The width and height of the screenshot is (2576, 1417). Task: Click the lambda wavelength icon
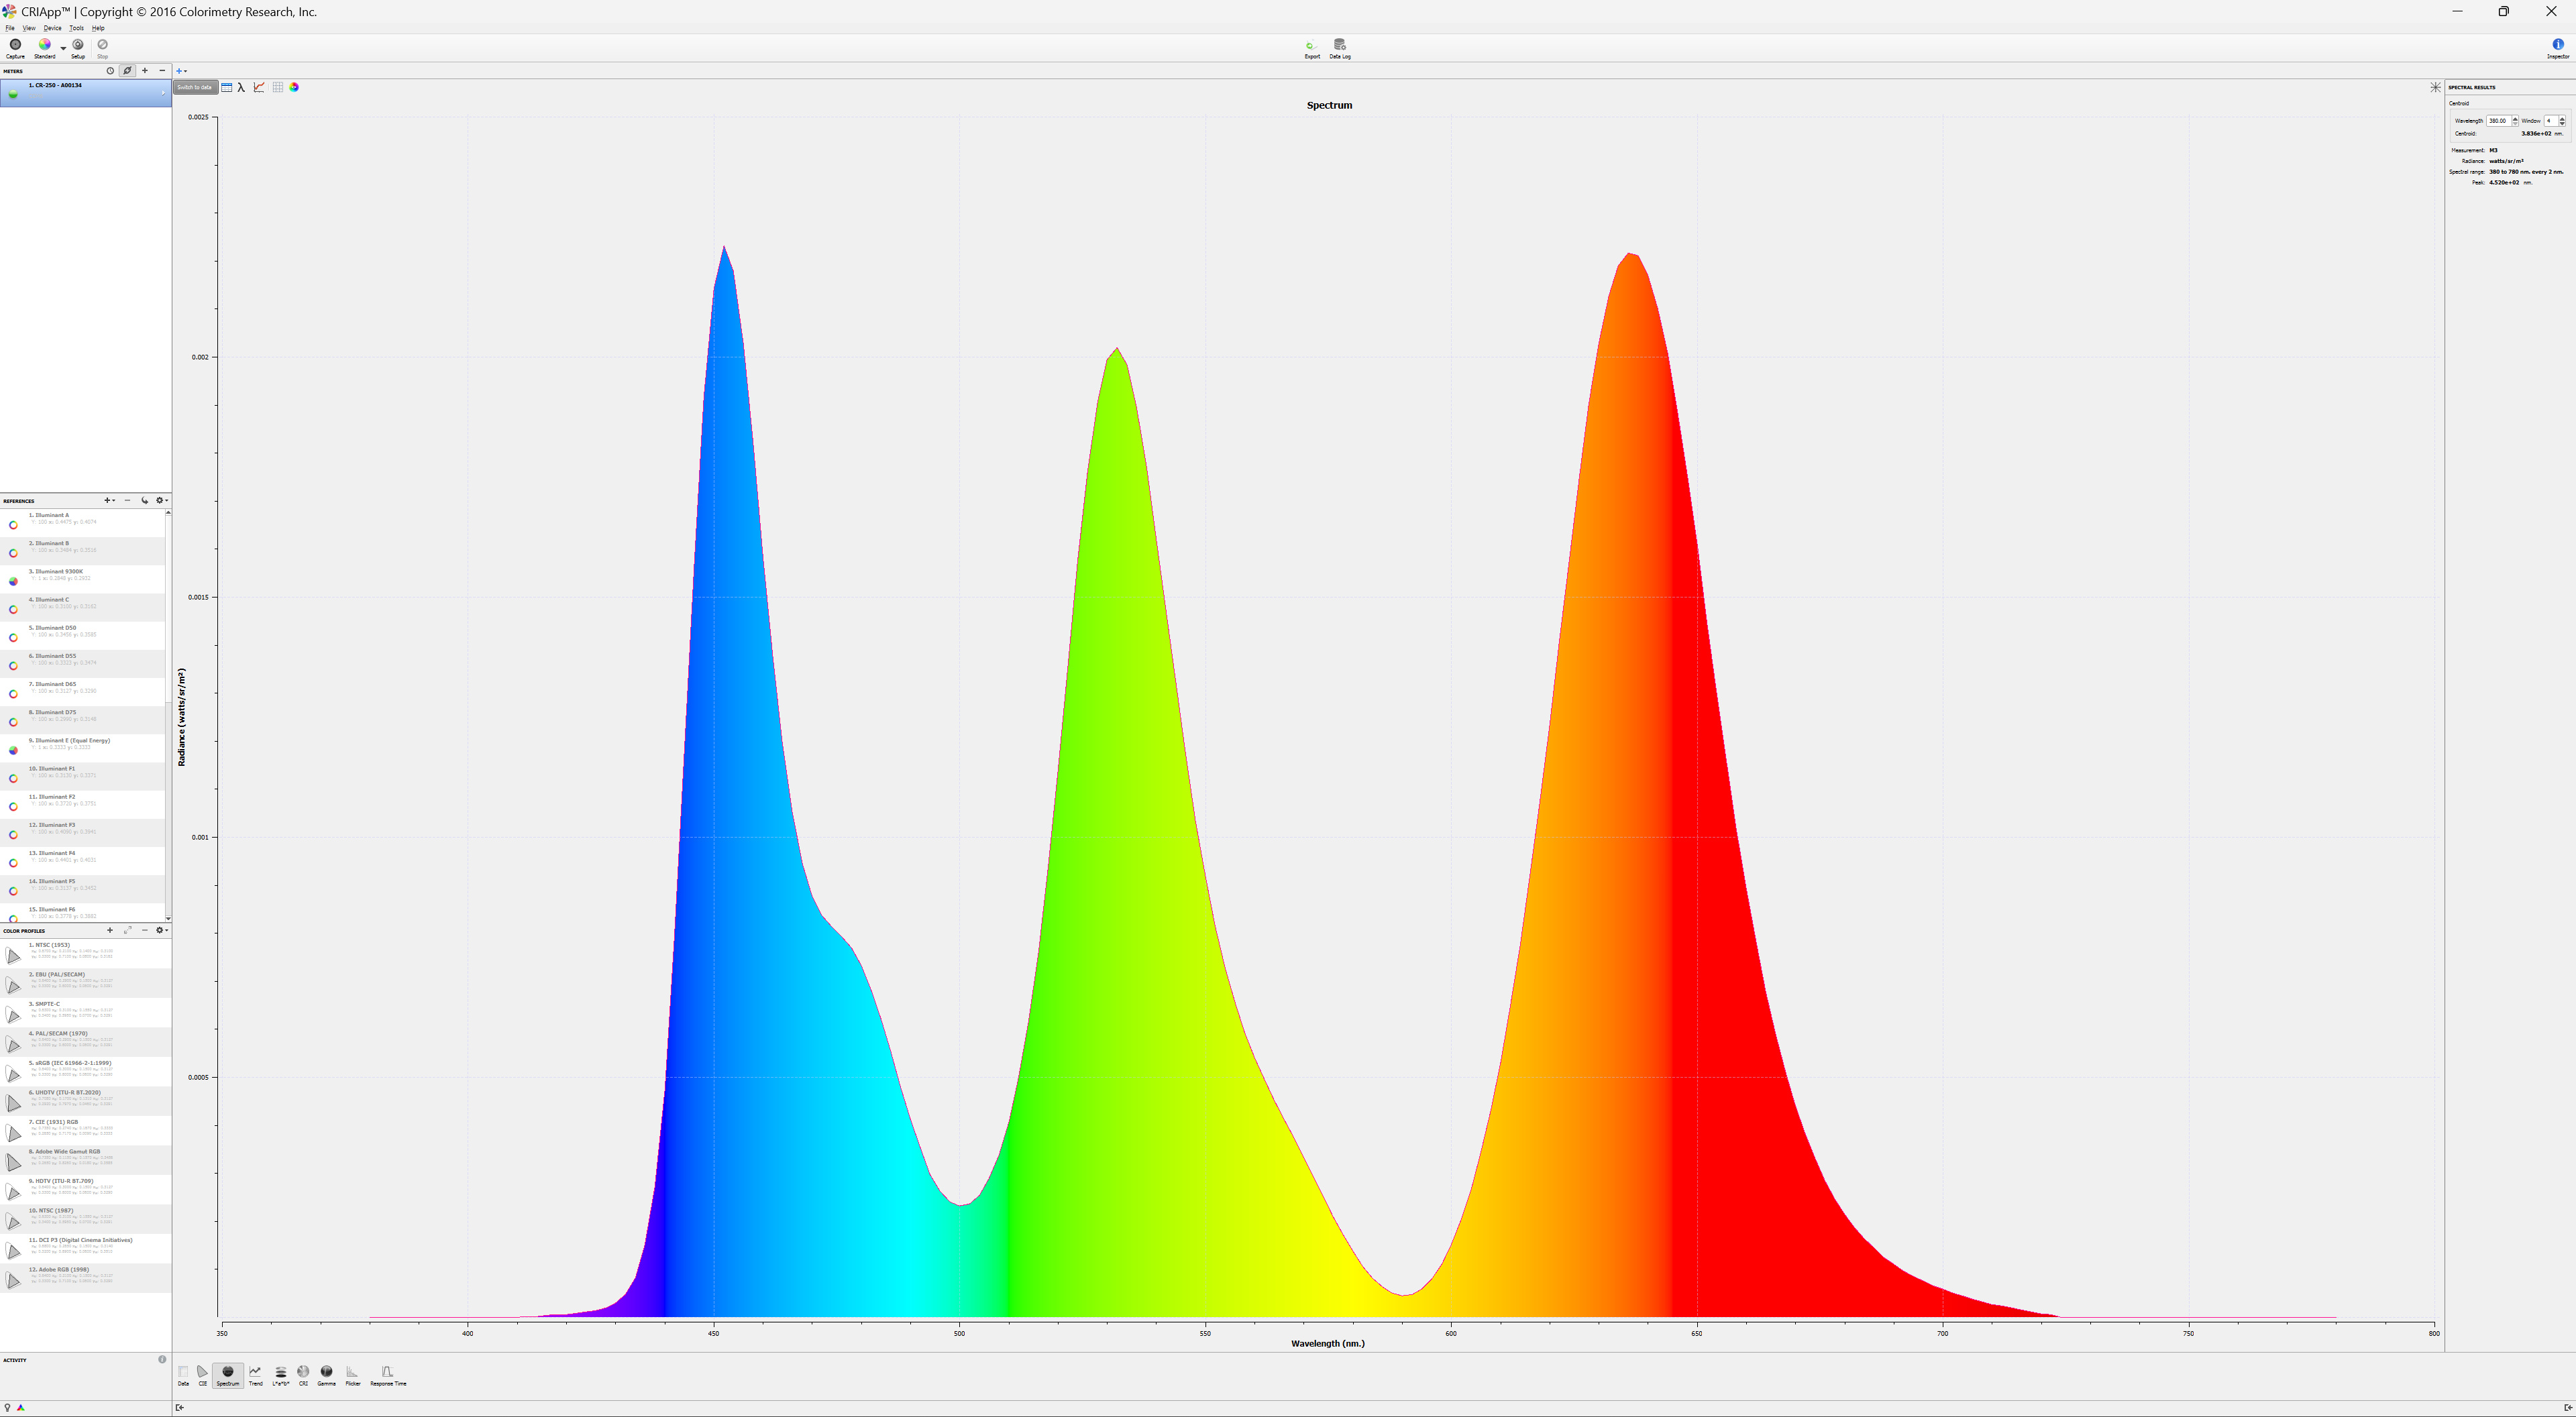[241, 88]
